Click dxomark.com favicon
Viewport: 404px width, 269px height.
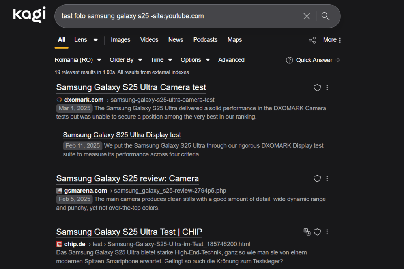point(59,100)
